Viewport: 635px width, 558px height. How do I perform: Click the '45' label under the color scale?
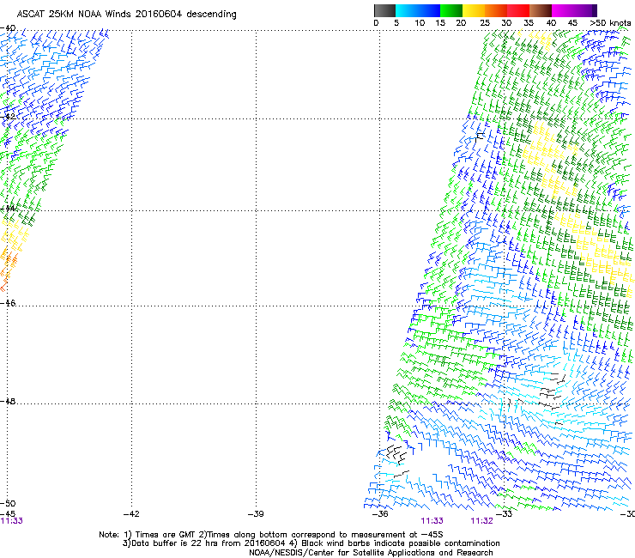[572, 23]
